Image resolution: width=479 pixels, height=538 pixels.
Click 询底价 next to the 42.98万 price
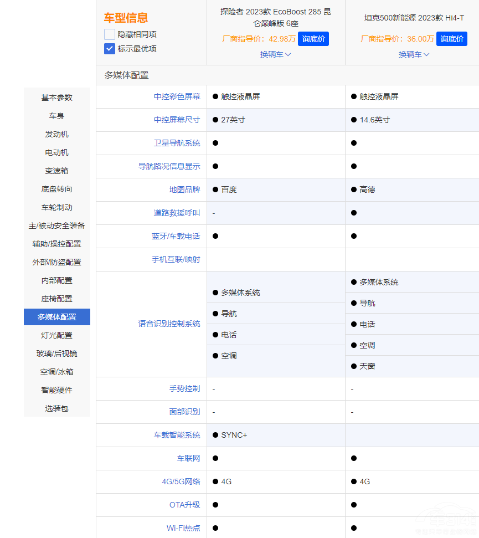point(313,39)
